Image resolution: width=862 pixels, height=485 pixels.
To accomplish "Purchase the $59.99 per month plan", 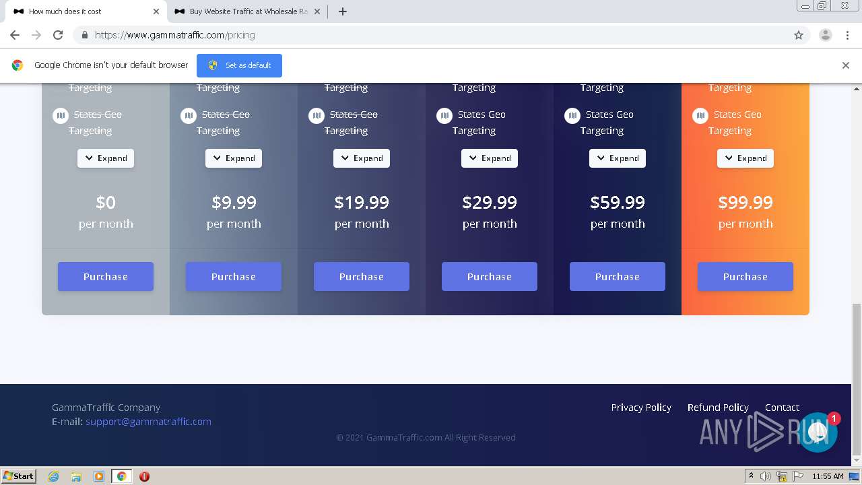I will click(618, 277).
